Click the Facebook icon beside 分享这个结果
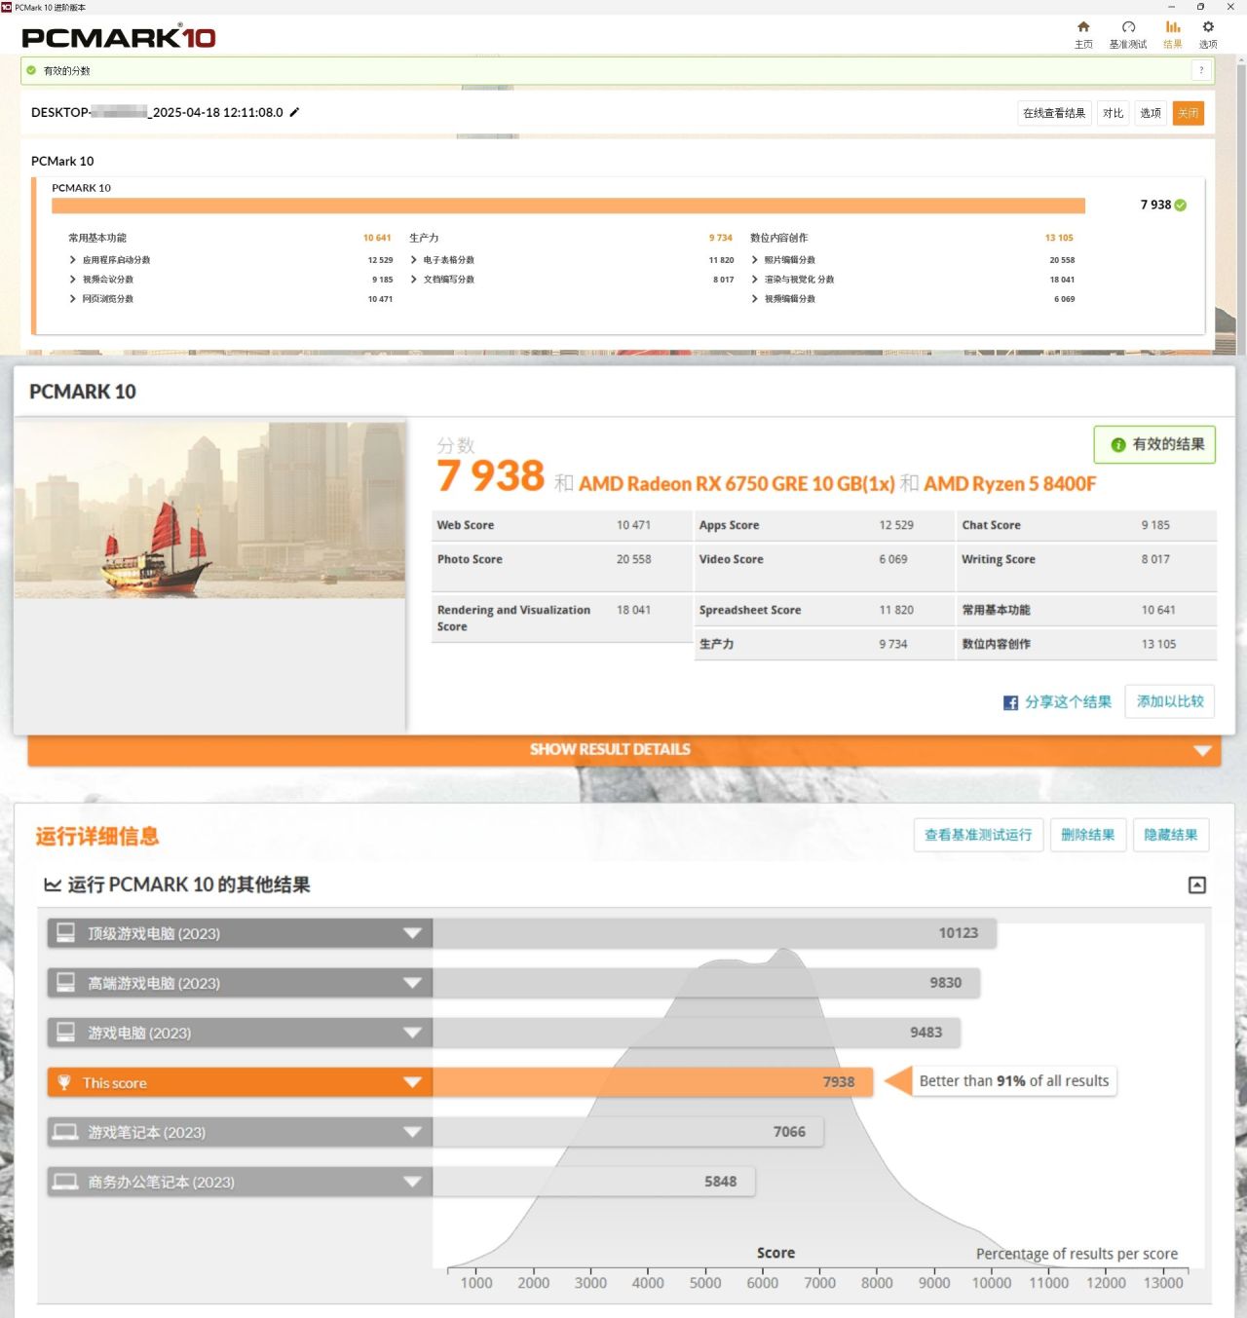Image resolution: width=1247 pixels, height=1318 pixels. (x=1010, y=702)
